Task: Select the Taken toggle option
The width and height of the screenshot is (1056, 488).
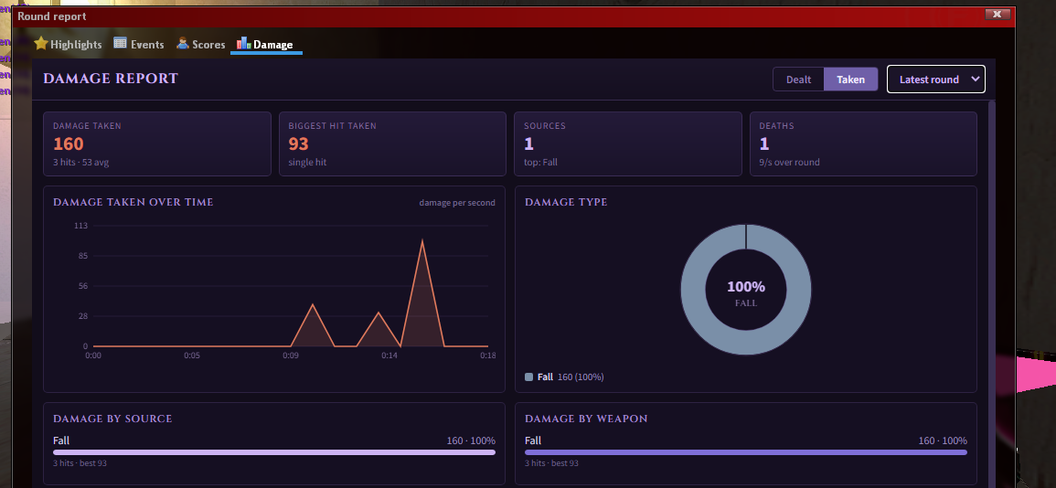Action: pyautogui.click(x=850, y=80)
